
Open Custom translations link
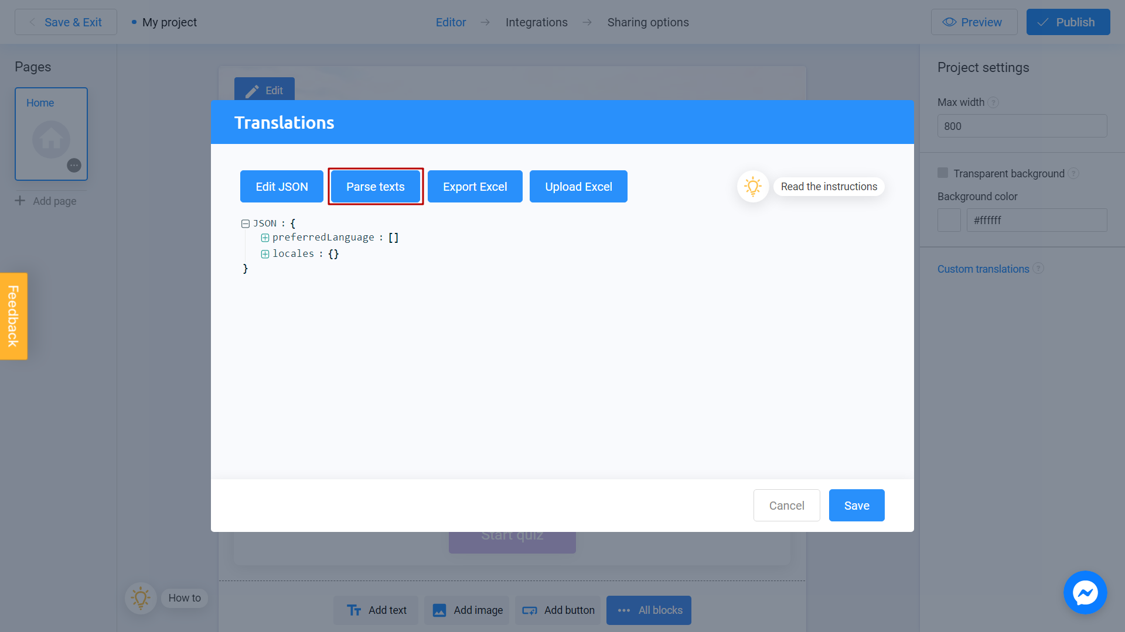pyautogui.click(x=983, y=269)
